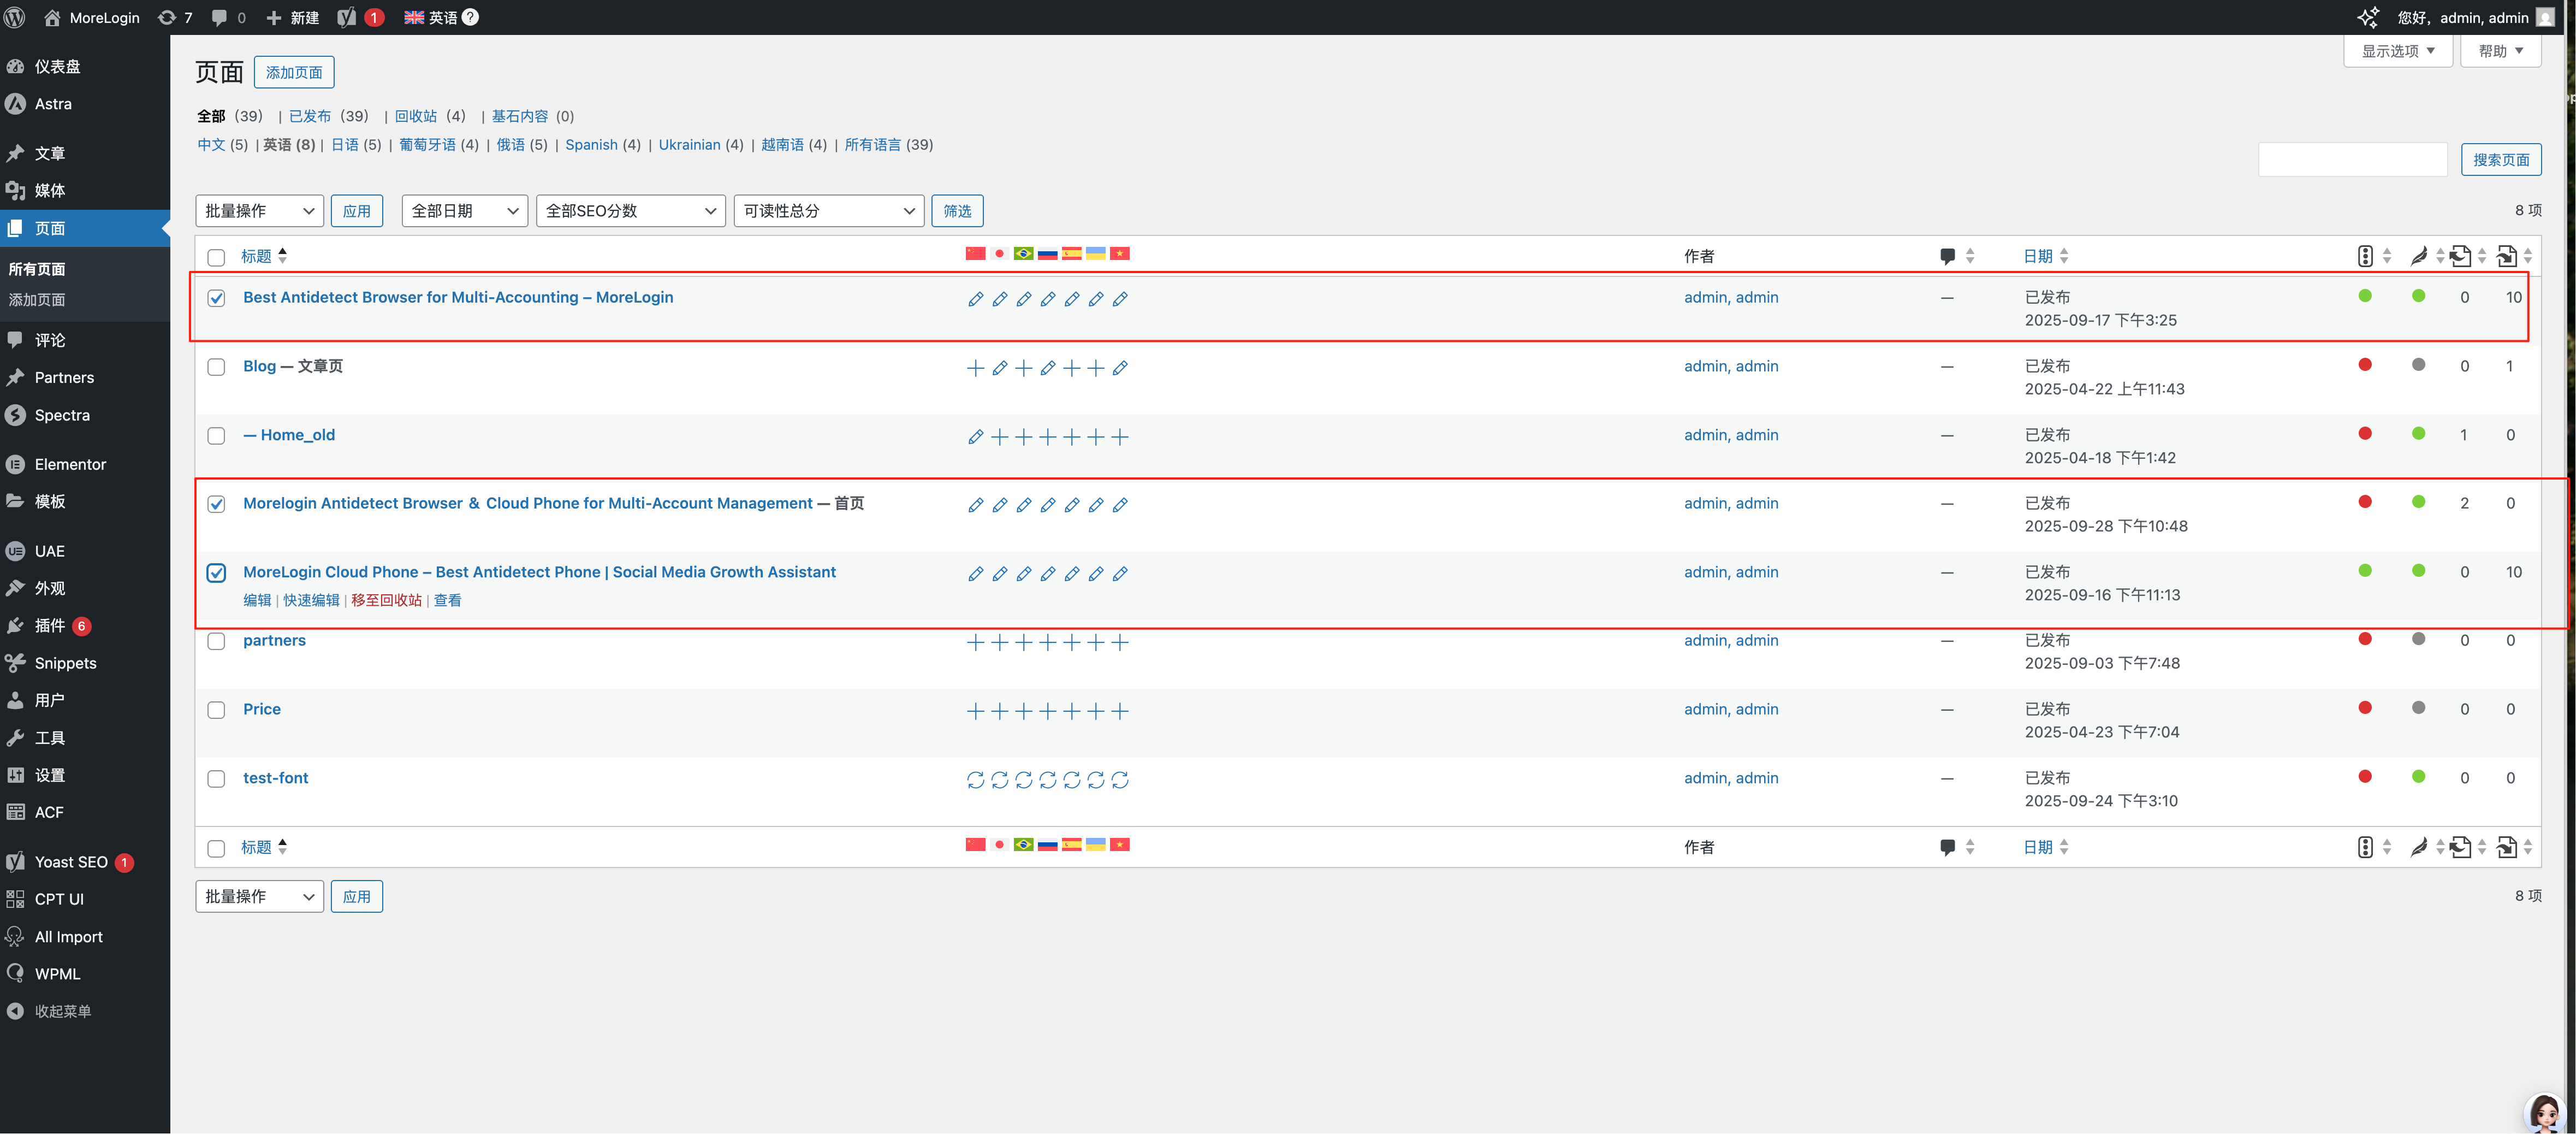Viewport: 2576px width, 1134px height.
Task: Filter pages by the 回收站 link
Action: point(415,116)
